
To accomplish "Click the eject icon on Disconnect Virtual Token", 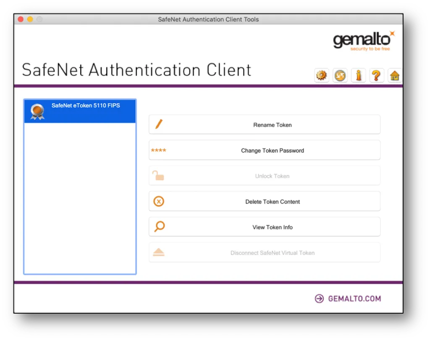I will (x=159, y=252).
